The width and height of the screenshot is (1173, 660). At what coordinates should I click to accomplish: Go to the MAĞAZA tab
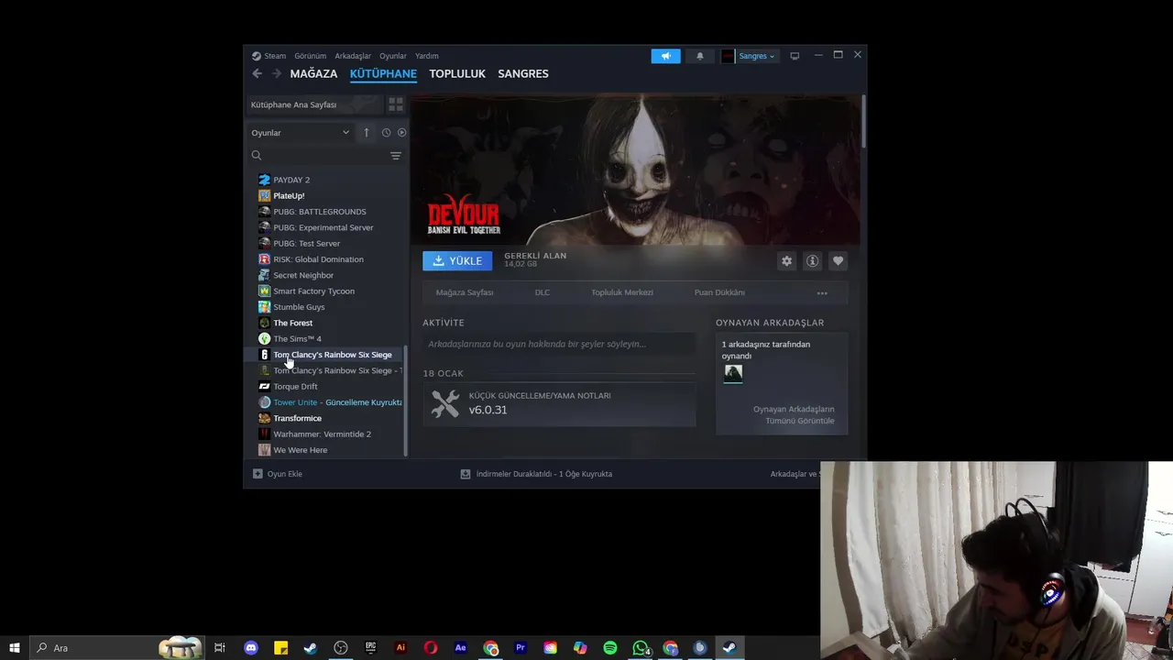tap(313, 73)
